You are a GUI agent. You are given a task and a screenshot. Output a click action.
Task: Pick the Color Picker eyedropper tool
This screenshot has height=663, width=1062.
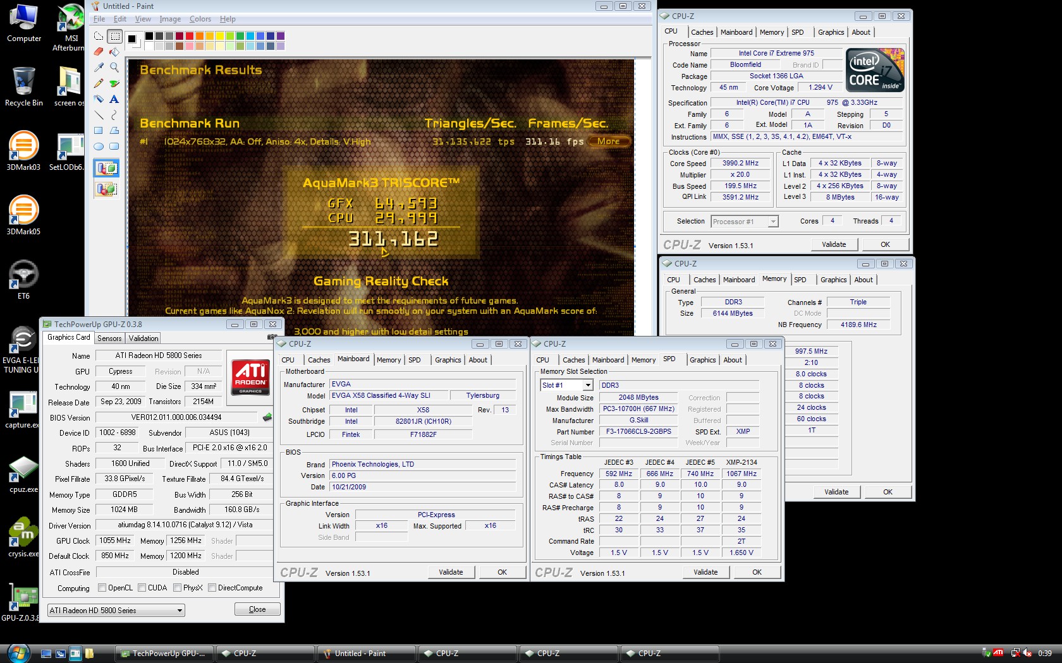[99, 68]
